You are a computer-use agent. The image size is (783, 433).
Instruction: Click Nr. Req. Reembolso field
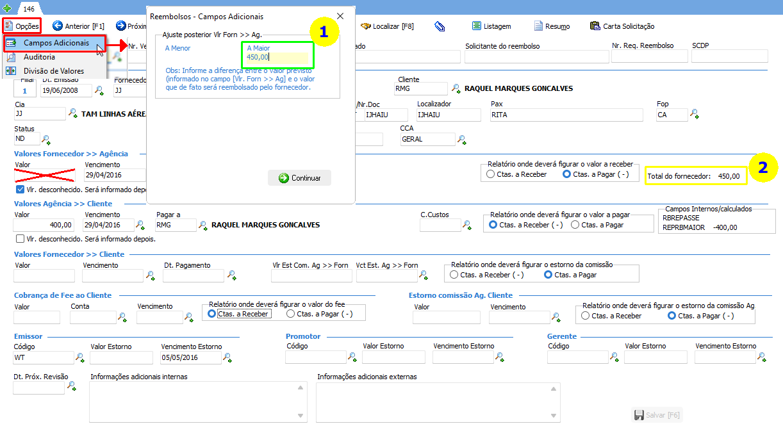click(x=650, y=56)
